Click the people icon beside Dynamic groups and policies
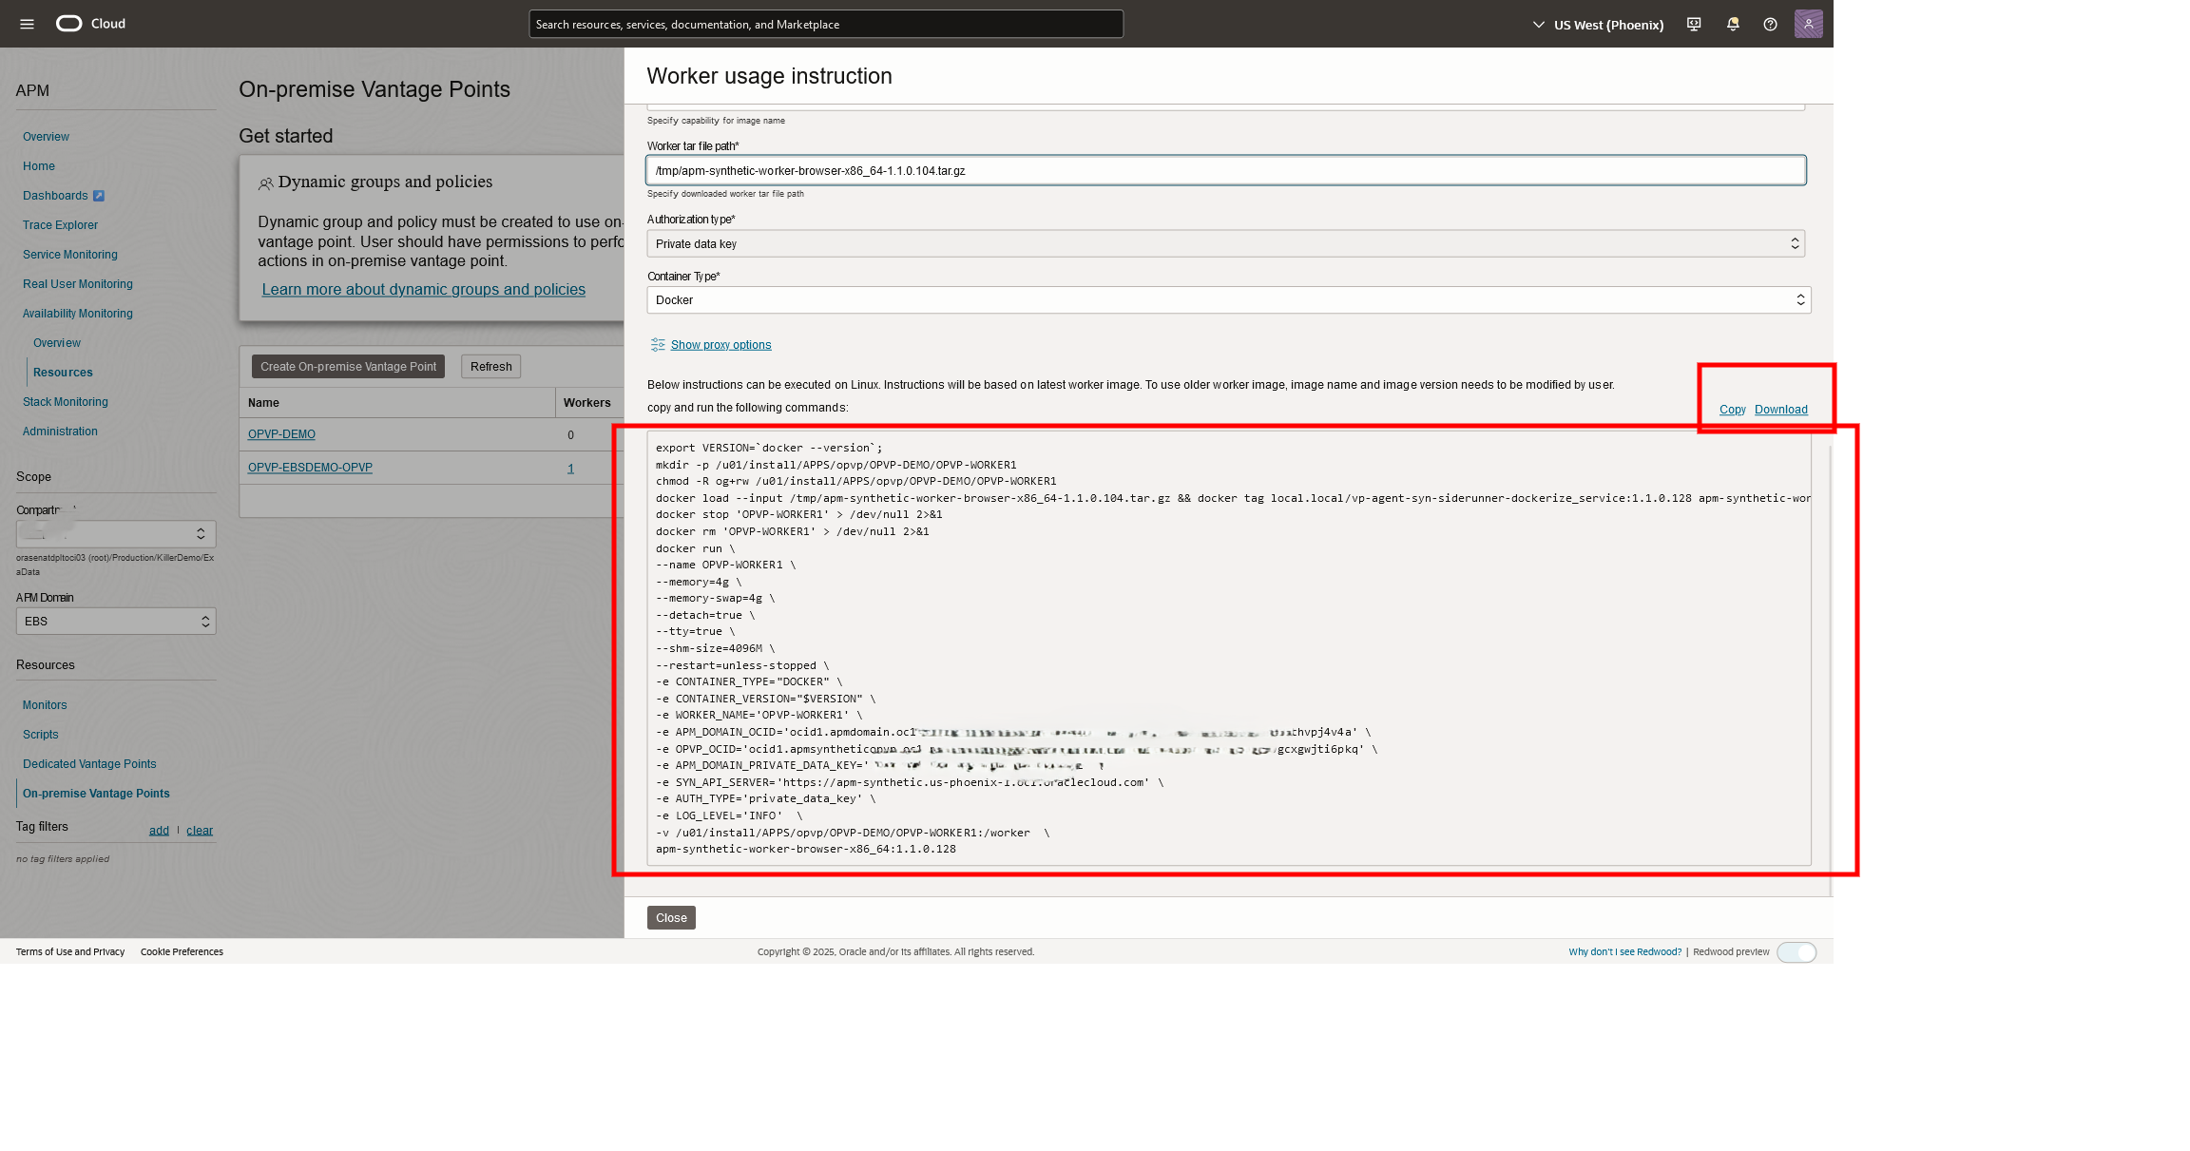 coord(266,183)
